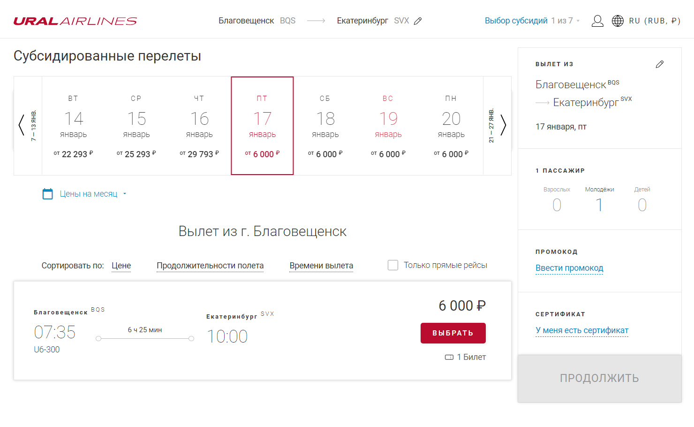Sort flights by Цене
Image resolution: width=694 pixels, height=427 pixels.
click(x=121, y=266)
